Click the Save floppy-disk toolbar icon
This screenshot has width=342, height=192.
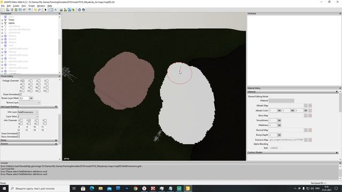[20, 10]
